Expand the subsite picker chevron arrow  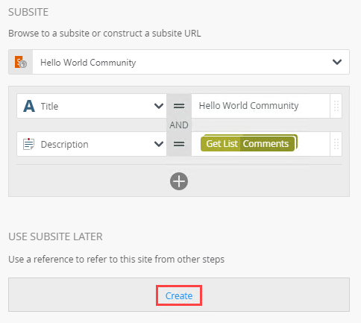click(337, 62)
